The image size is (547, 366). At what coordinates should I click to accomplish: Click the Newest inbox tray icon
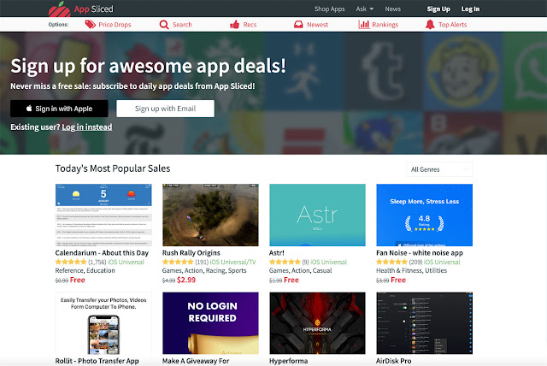(x=298, y=25)
